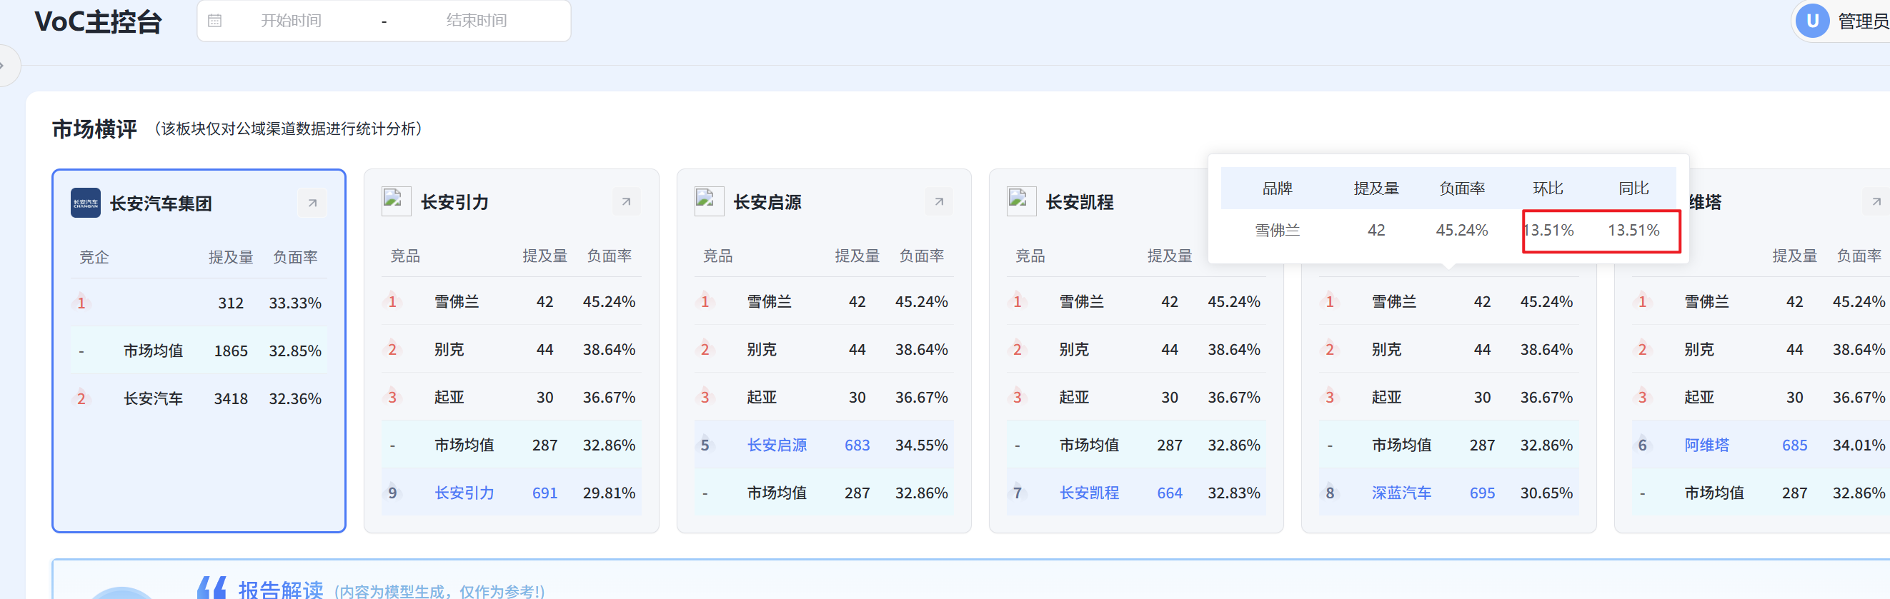Select the 长安启源 card title

point(767,202)
